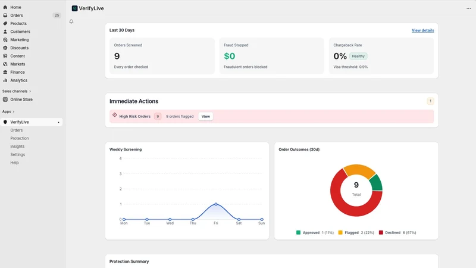
Task: Click View button for High Risk Orders
Action: (x=205, y=116)
